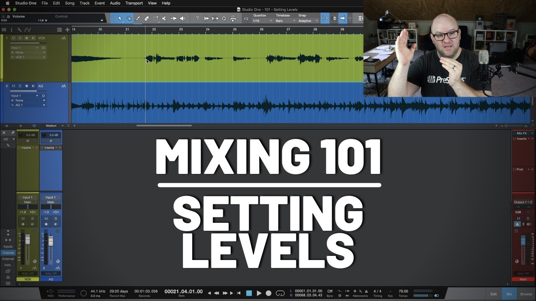This screenshot has height=301, width=536.
Task: Open the Track menu
Action: [84, 3]
